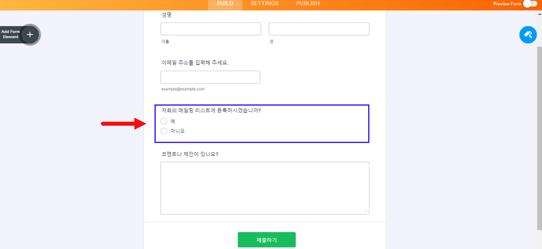Click the 이름 first name field

[x=210, y=29]
